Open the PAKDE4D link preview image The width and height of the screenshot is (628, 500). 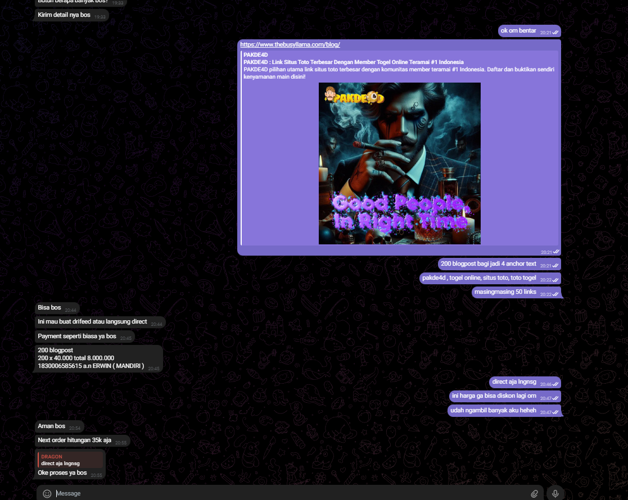coord(399,163)
